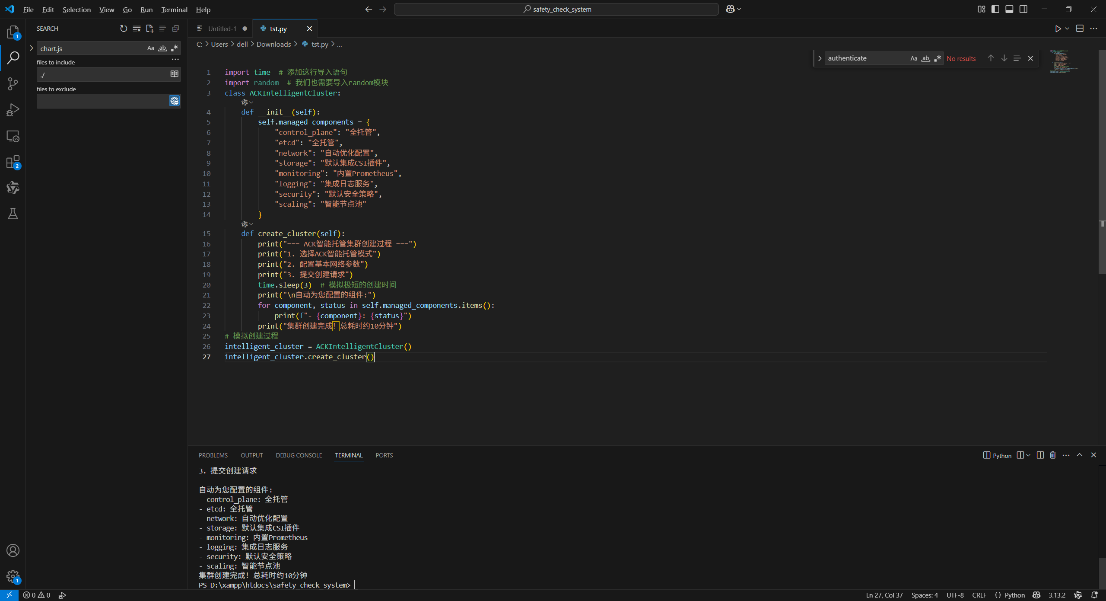Open Accounts menu in activity bar
Screen dimensions: 1106x601
13,550
